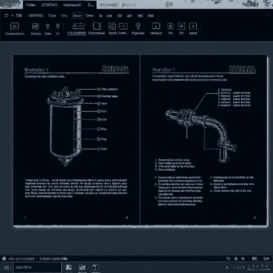Click the "Illustration 1" heading on the right page
Screen dimensions: 273x273
coord(163,70)
